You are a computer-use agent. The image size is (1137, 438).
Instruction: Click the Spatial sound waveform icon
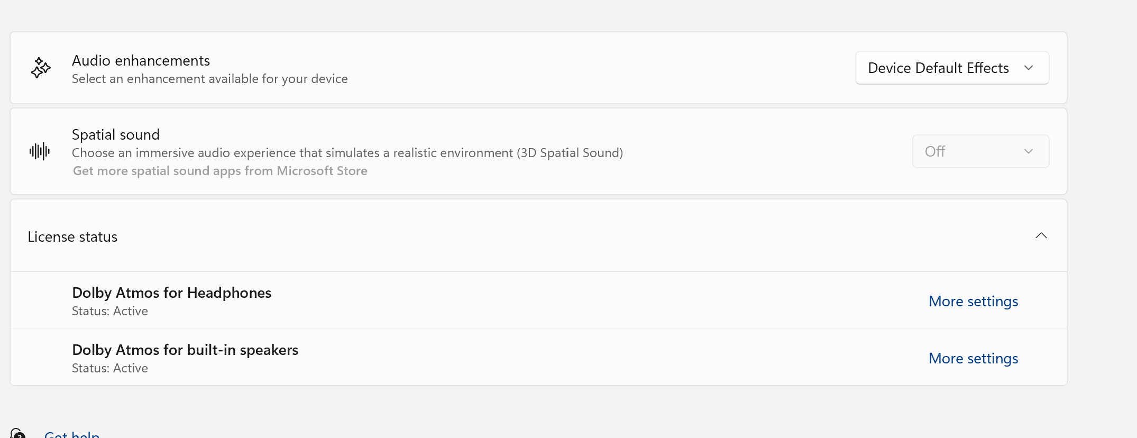40,151
